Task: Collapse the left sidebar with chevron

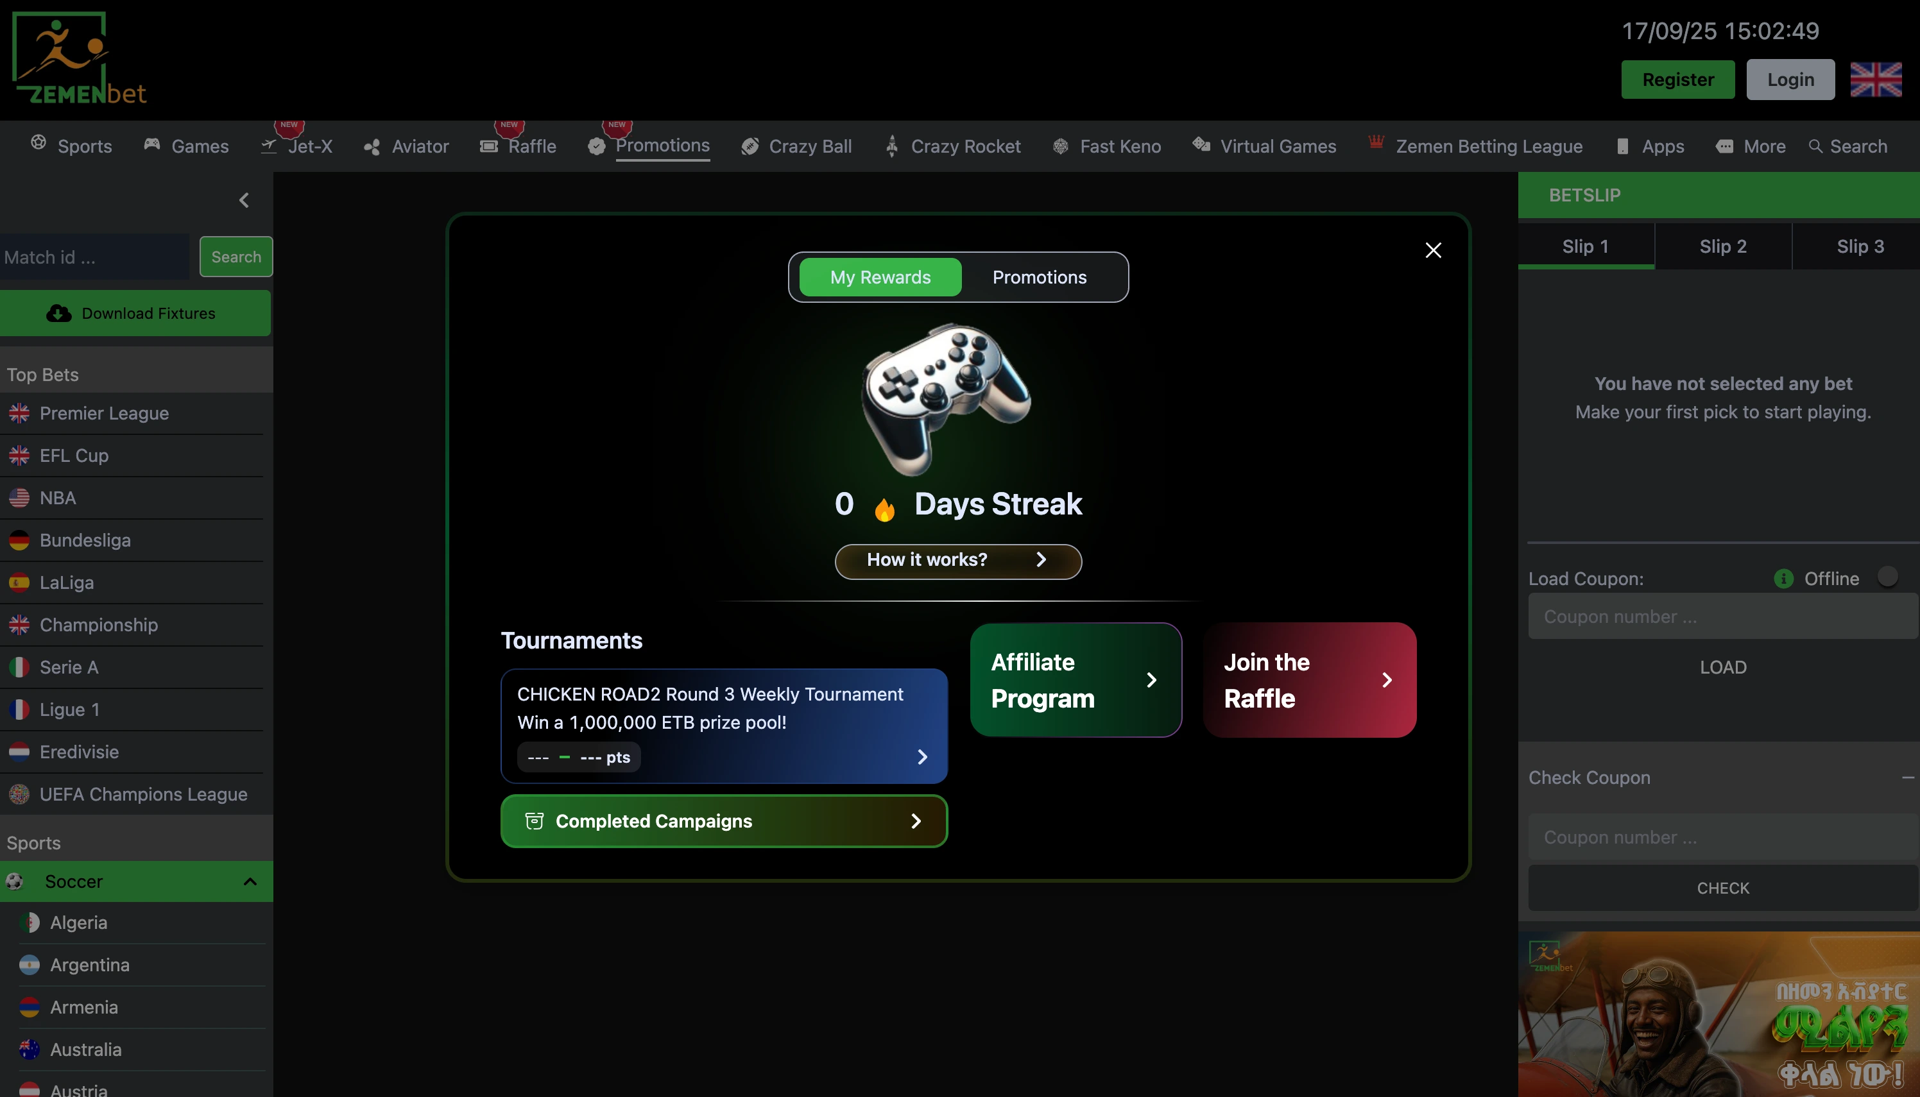Action: point(243,200)
